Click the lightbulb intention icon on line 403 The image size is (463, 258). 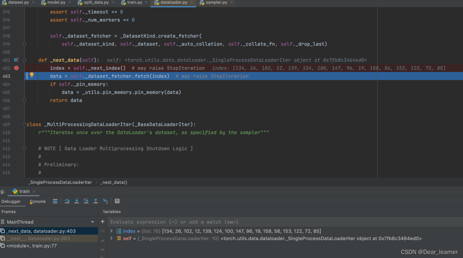pos(32,75)
